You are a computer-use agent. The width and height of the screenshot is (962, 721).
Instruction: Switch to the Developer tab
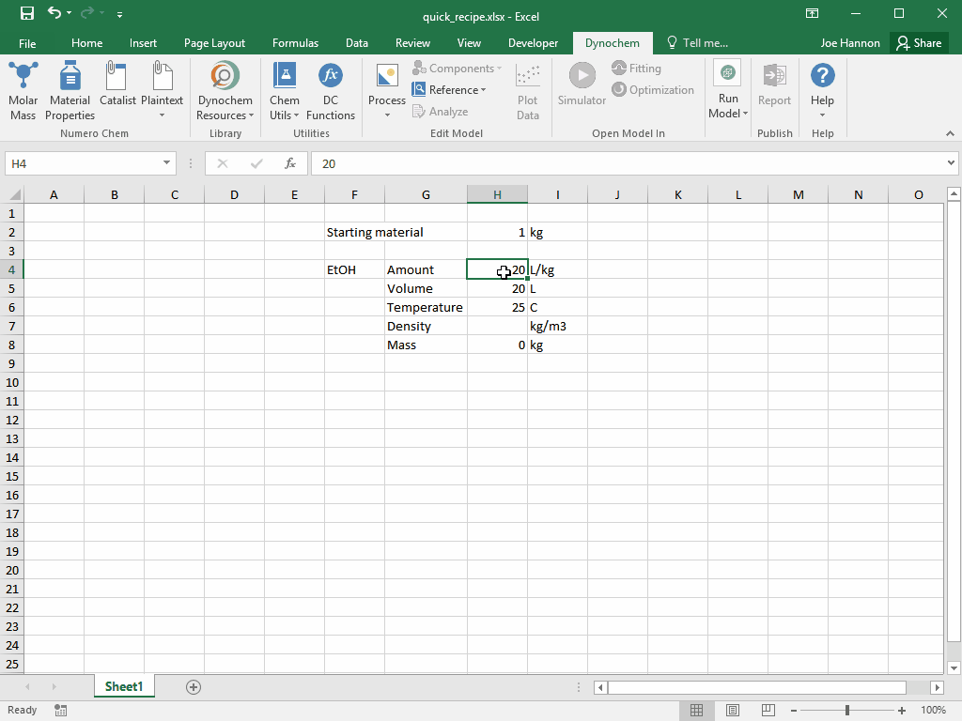pyautogui.click(x=533, y=43)
